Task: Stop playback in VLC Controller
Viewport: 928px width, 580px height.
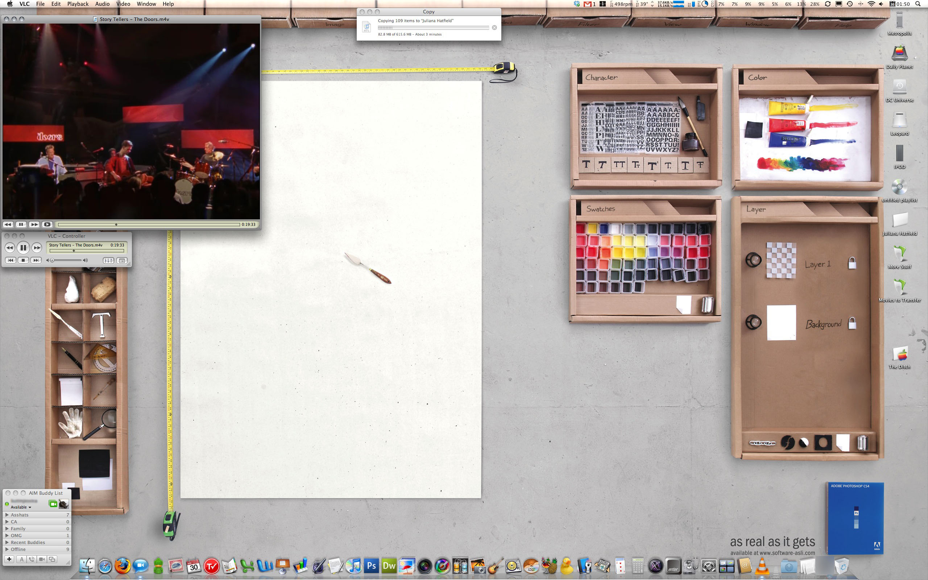Action: pos(23,261)
